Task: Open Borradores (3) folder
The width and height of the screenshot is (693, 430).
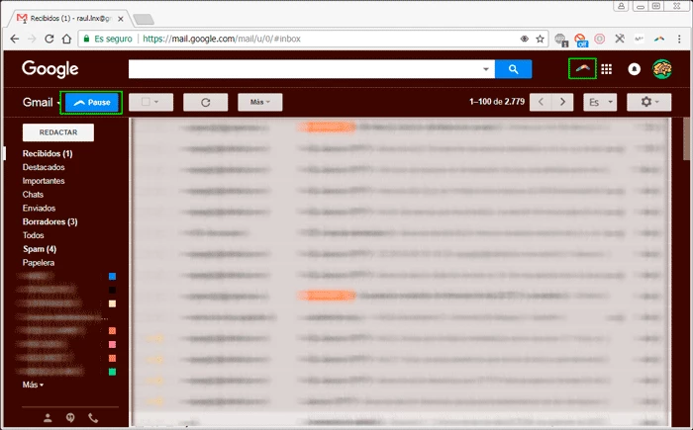Action: [x=49, y=221]
